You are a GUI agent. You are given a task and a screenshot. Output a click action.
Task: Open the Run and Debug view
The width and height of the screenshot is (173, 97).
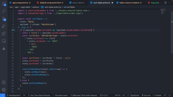[x=4, y=26]
